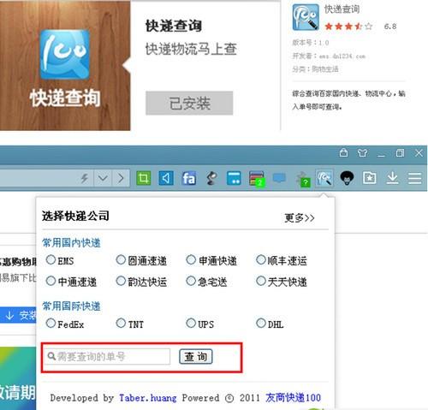Select the 韵达快运 radio button

coord(121,281)
